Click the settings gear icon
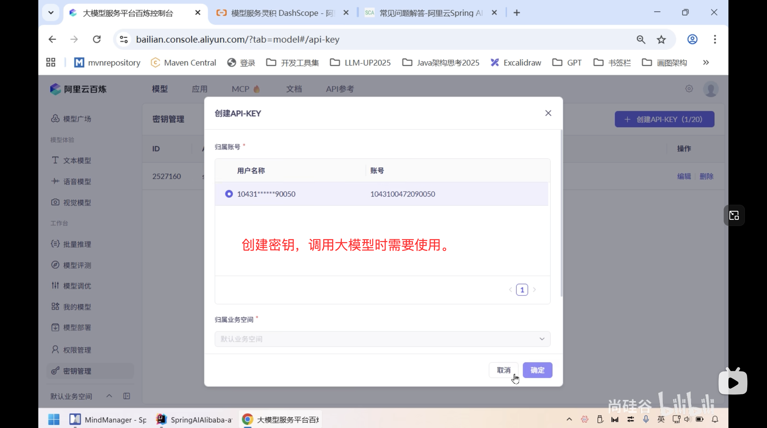This screenshot has width=767, height=428. point(689,89)
